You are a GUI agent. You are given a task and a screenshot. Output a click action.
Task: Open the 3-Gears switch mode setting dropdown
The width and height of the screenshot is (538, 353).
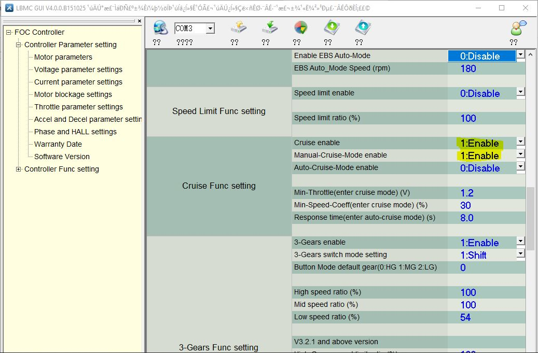click(520, 253)
